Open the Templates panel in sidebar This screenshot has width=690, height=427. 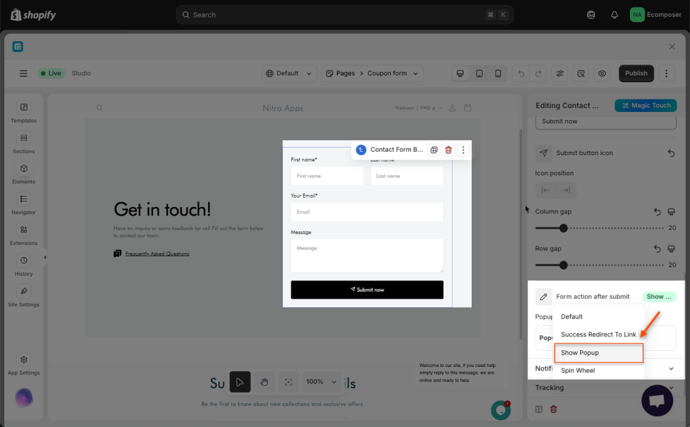pos(24,112)
